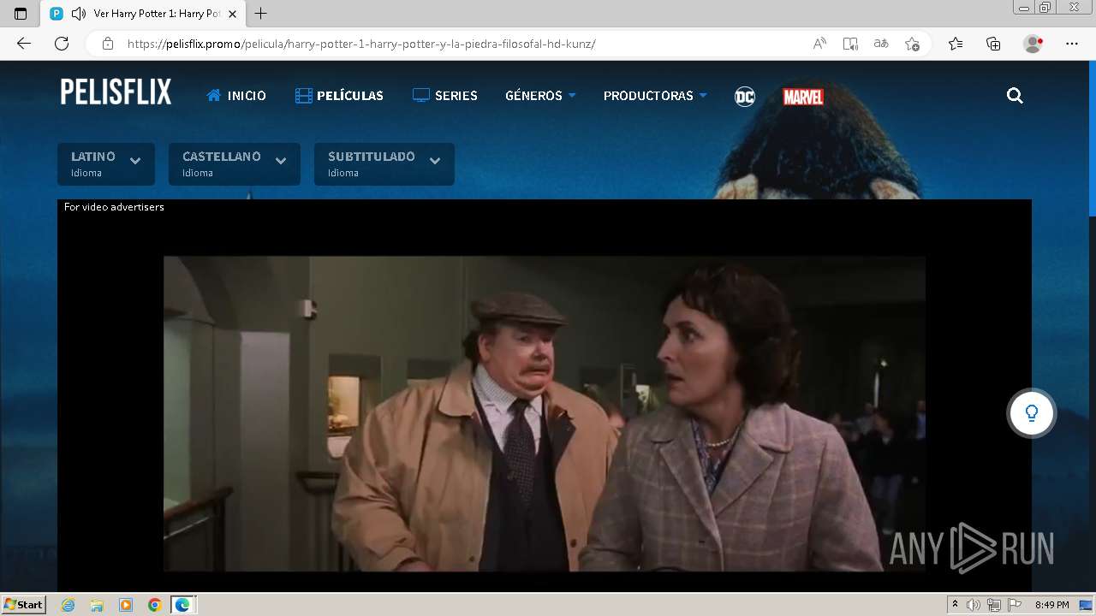The width and height of the screenshot is (1096, 616).
Task: Open the Favorites list icon
Action: point(956,44)
